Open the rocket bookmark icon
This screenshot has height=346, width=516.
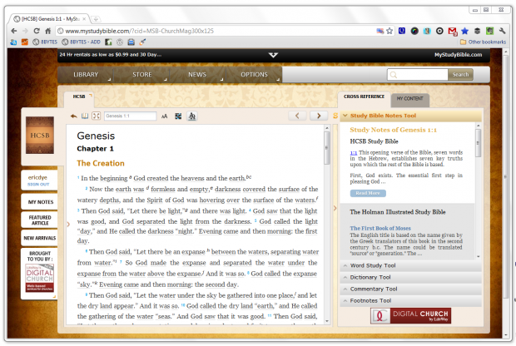[x=142, y=42]
